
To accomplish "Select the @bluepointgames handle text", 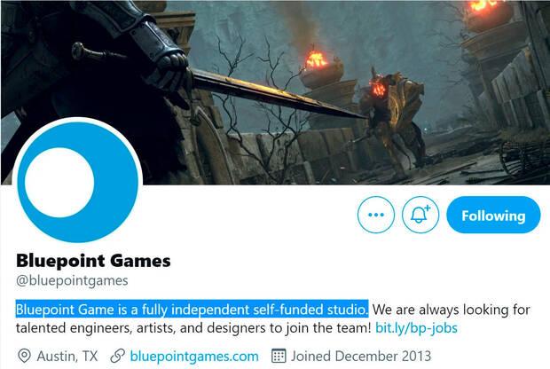I will pyautogui.click(x=72, y=280).
